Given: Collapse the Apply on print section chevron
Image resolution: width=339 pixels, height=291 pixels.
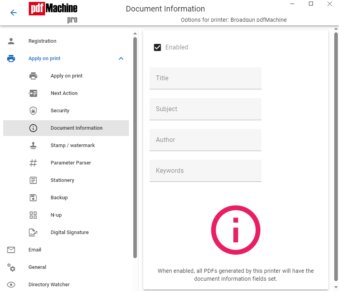Looking at the screenshot, I should 121,59.
